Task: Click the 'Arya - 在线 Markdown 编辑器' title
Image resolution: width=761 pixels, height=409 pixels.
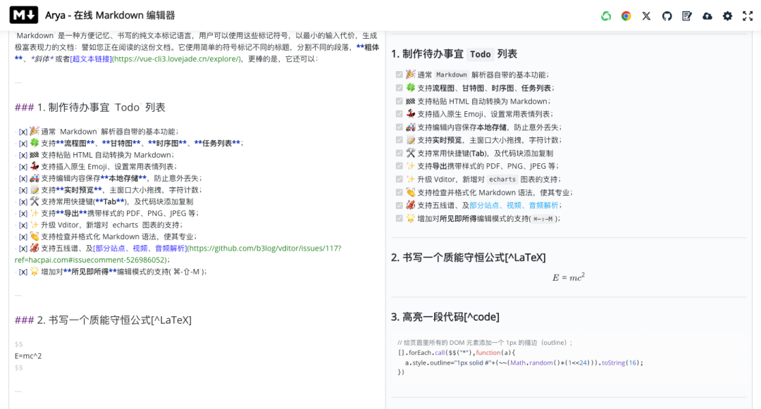Action: [x=110, y=15]
